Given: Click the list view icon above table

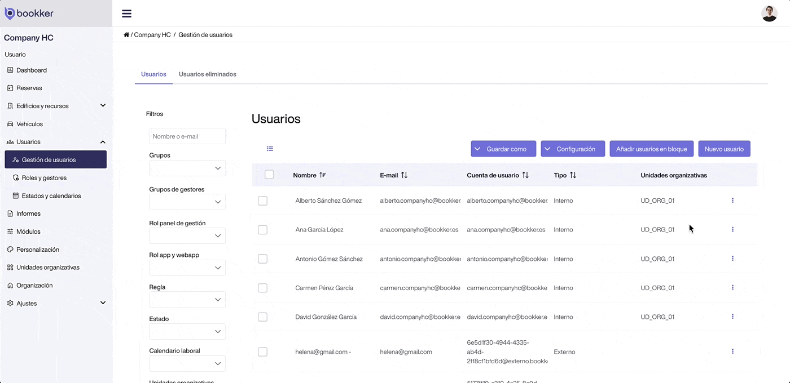Looking at the screenshot, I should click(270, 149).
